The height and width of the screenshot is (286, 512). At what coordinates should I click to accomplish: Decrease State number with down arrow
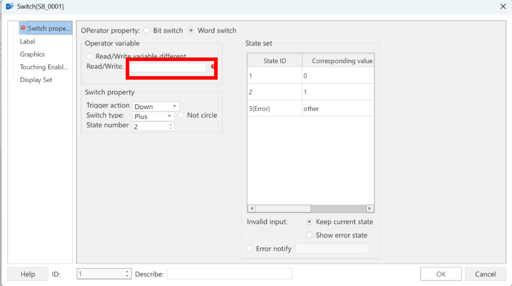click(171, 129)
